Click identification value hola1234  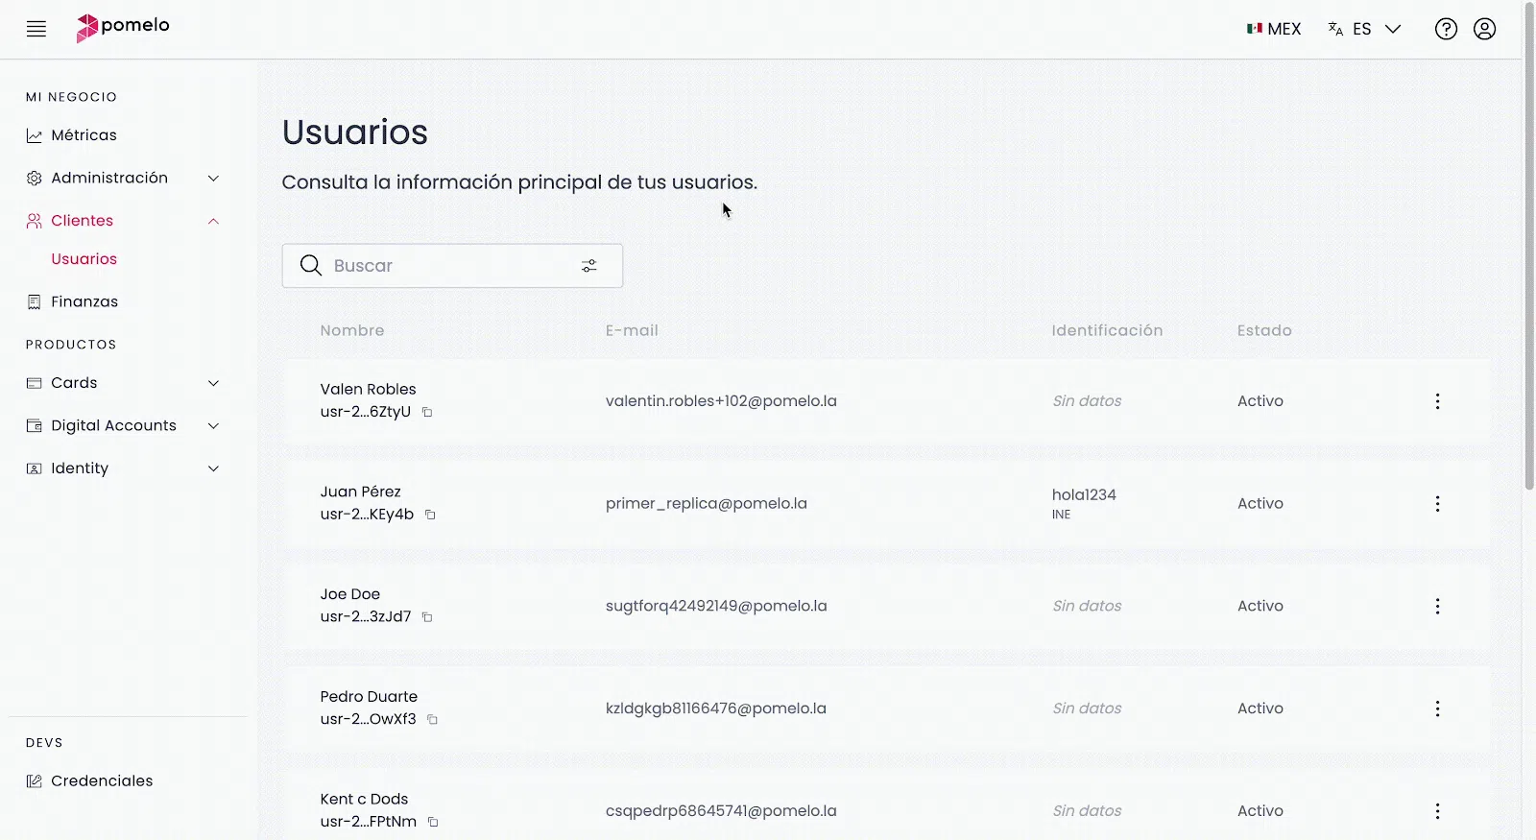click(1084, 495)
